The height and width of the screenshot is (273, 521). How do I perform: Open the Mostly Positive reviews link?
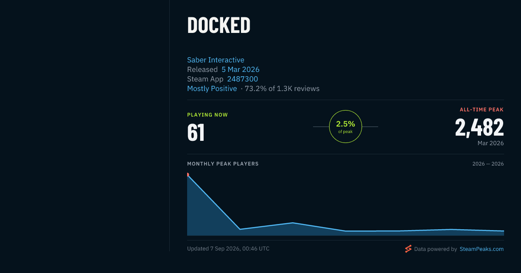point(212,88)
